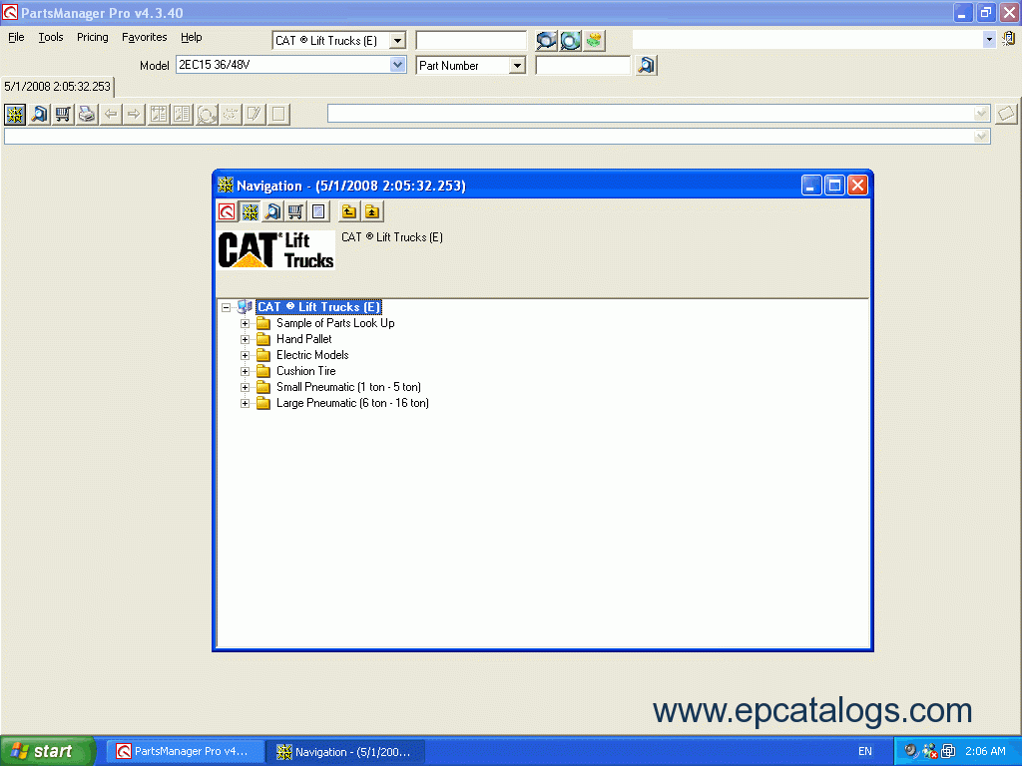Click the red PartsManager icon in Navigation window
1022x766 pixels.
coord(227,211)
